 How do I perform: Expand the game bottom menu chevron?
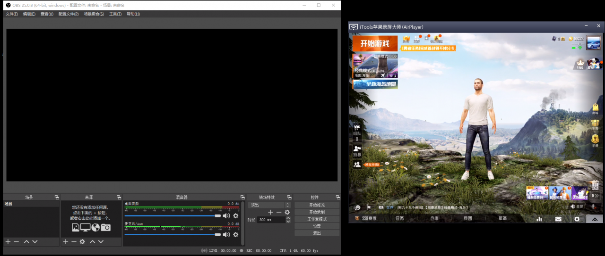(595, 219)
